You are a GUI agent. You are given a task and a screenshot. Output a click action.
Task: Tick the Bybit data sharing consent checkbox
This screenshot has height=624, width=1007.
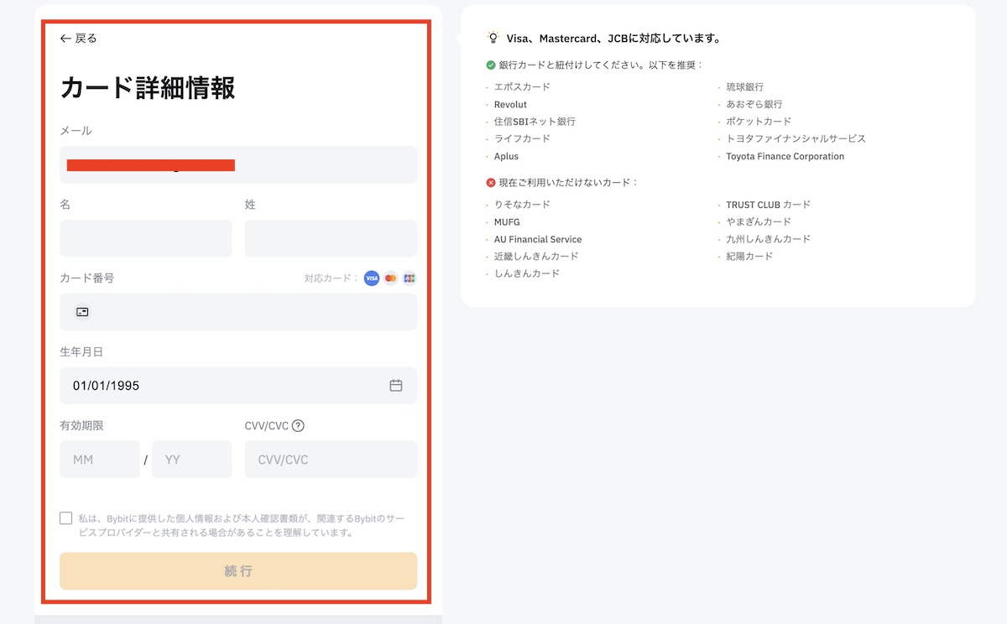click(66, 518)
